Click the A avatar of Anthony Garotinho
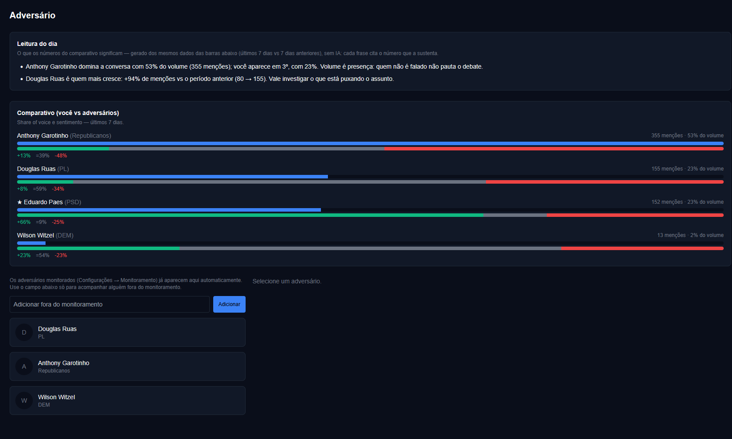Viewport: 732px width, 439px height. pos(24,366)
